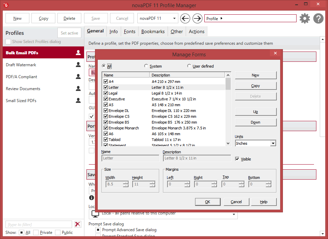Switch to the General tab

[x=95, y=31]
